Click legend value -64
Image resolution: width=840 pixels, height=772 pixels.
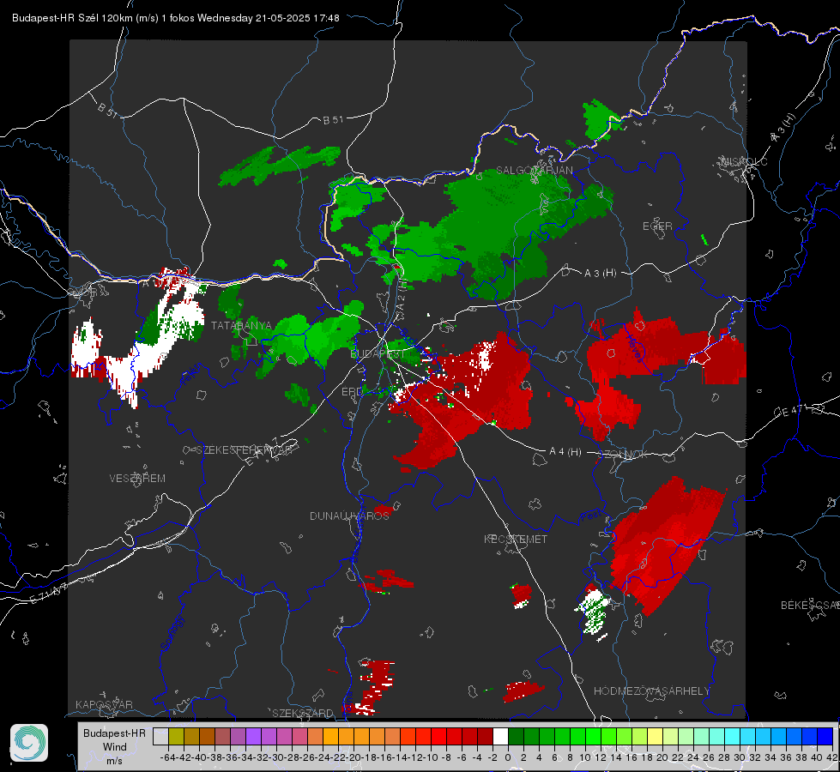pos(168,757)
